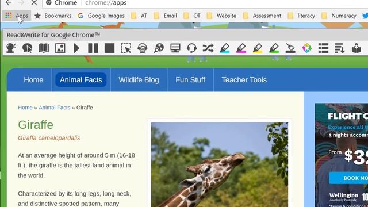Open the Email bookmarks folder
This screenshot has height=207, width=368.
[x=165, y=16]
